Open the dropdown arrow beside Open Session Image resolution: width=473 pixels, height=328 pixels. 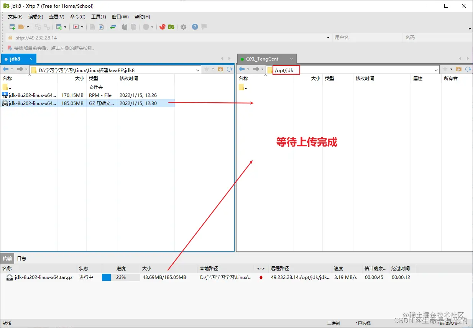28,27
